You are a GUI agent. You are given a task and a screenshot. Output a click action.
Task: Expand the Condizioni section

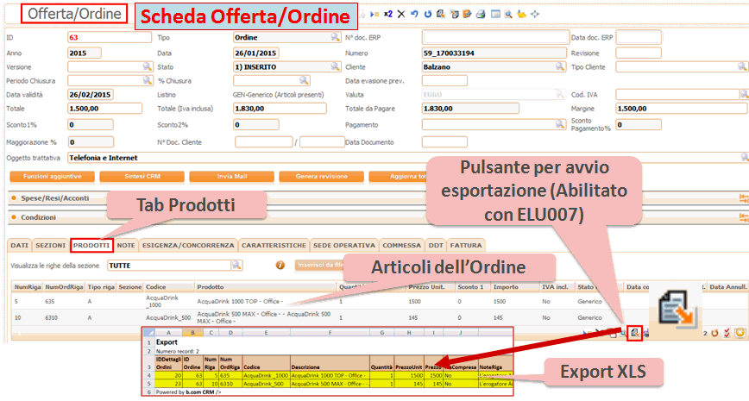point(38,217)
